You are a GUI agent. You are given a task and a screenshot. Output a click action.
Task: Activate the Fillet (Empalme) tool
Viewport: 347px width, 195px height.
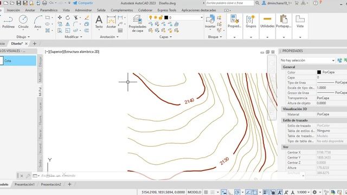coord(76,24)
